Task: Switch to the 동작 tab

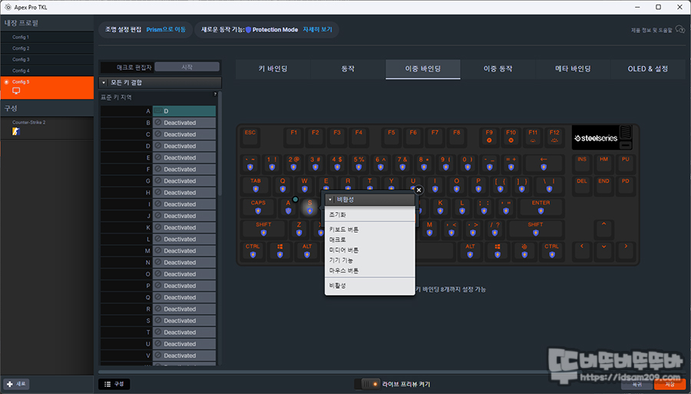Action: (x=348, y=69)
